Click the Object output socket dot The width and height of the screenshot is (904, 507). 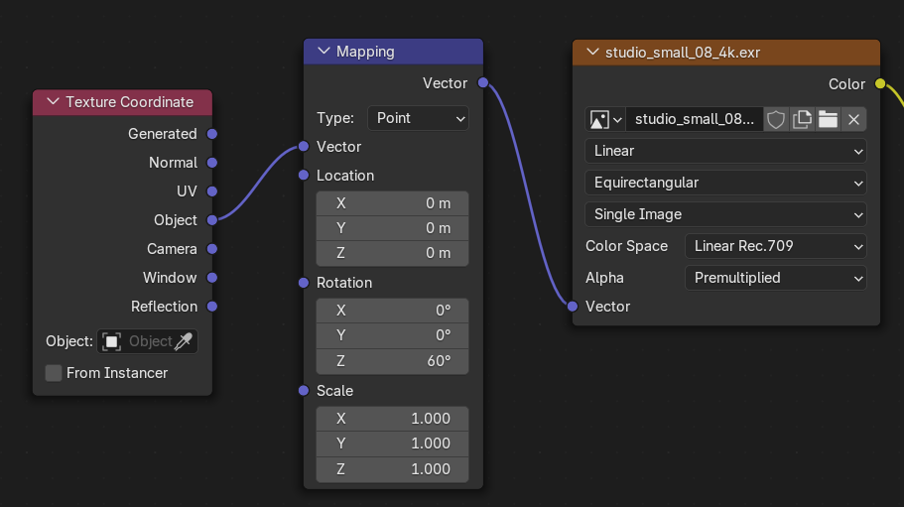coord(211,220)
